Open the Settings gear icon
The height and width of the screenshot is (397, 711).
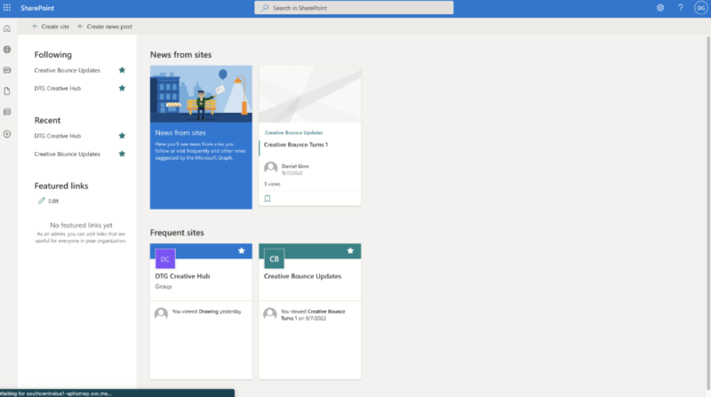[660, 8]
